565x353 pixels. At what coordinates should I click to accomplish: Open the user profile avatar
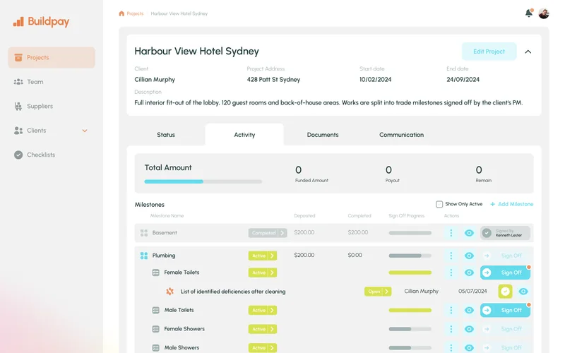(x=543, y=13)
